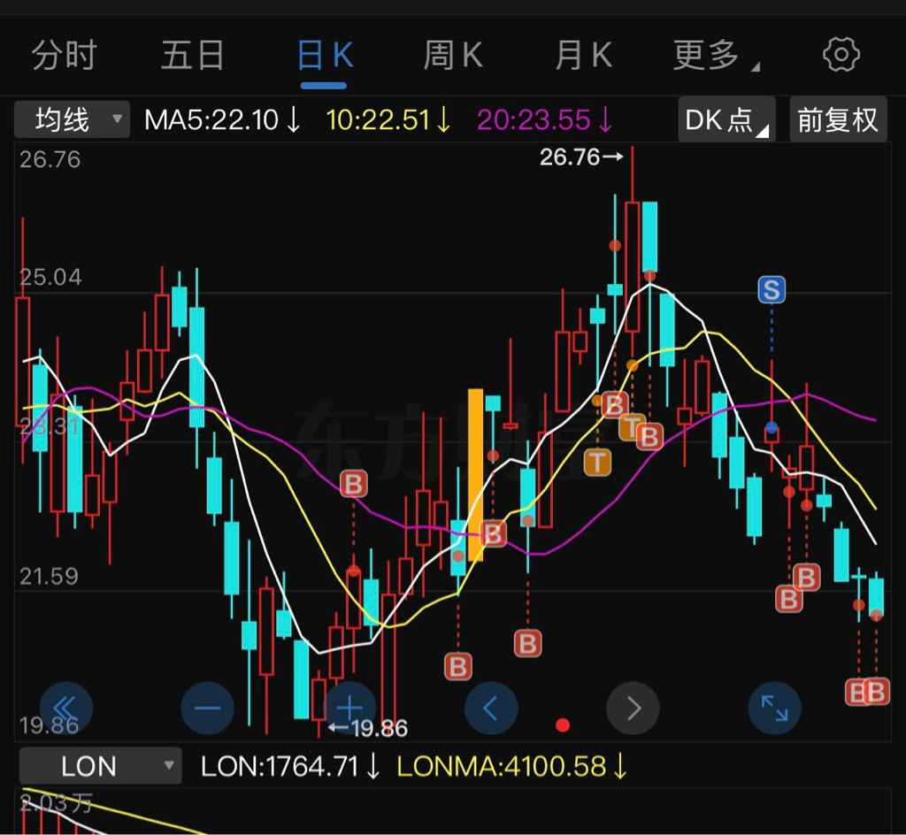Tap the 25.04 price axis label
The image size is (906, 835).
(50, 277)
